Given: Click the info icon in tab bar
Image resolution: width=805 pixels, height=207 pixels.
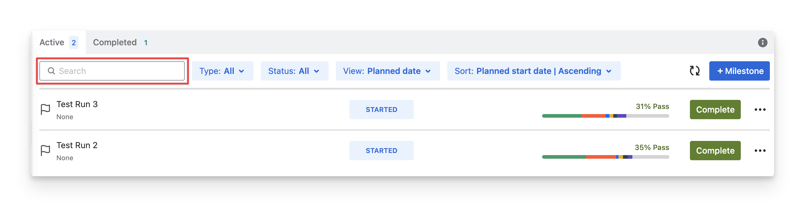Looking at the screenshot, I should click(763, 43).
